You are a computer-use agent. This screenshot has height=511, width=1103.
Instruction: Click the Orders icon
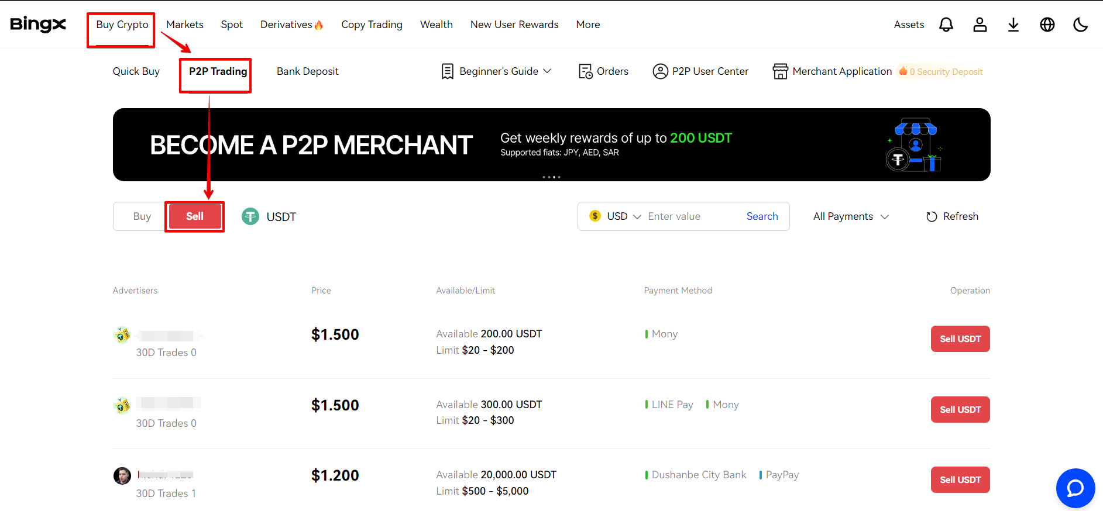pos(585,71)
